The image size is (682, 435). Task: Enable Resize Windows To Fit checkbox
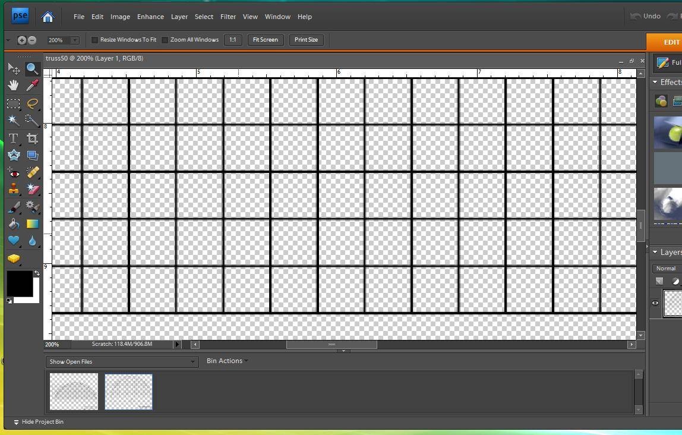94,40
